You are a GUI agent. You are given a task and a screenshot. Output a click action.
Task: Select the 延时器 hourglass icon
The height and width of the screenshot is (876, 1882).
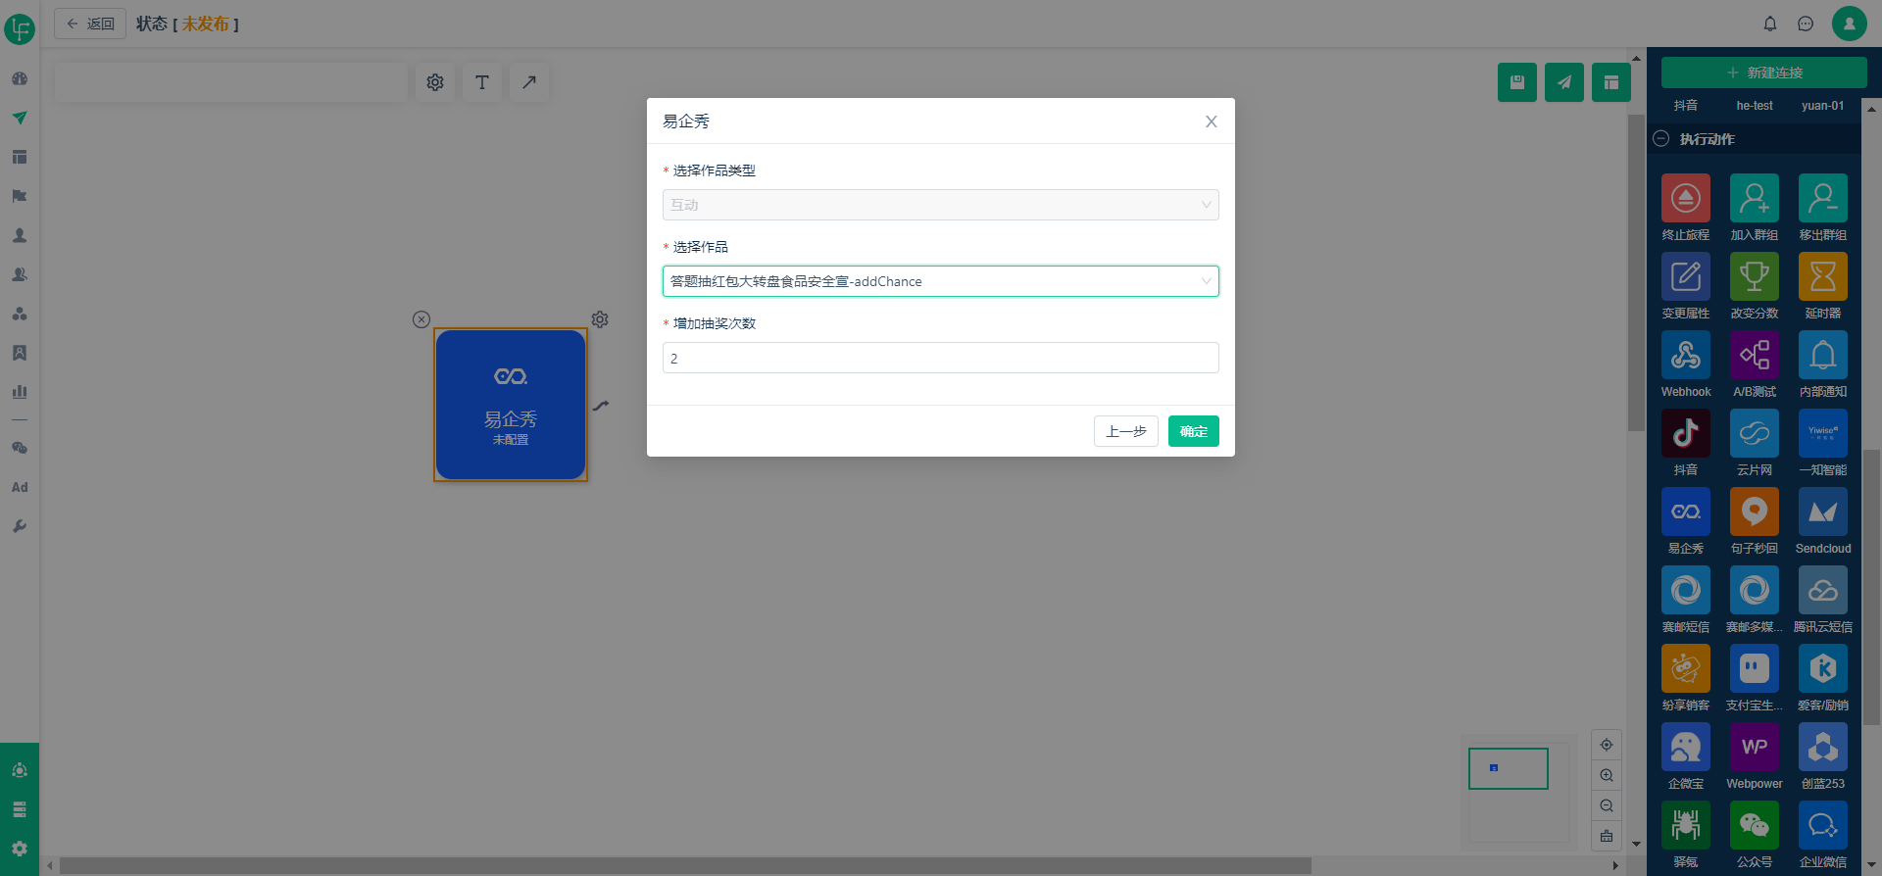(x=1822, y=276)
